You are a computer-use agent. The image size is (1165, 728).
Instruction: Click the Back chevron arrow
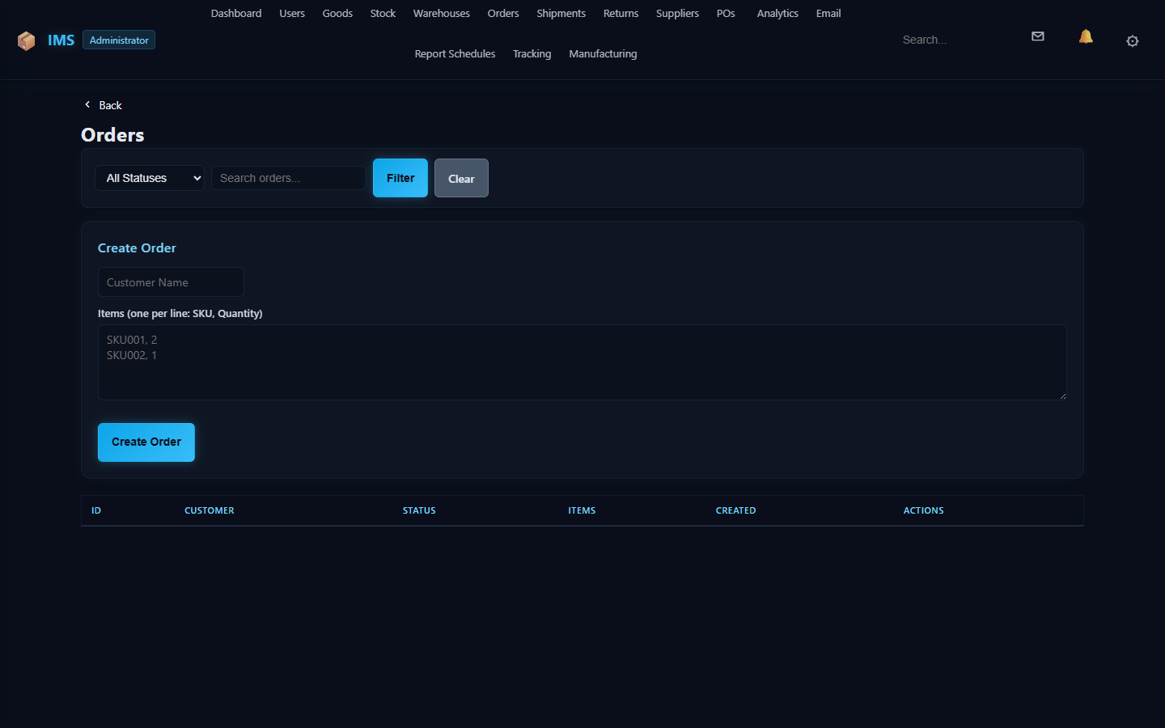coord(87,105)
